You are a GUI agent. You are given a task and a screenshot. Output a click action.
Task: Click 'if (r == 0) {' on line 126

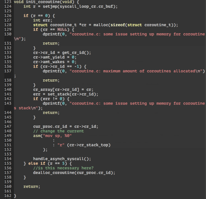pos(39,16)
